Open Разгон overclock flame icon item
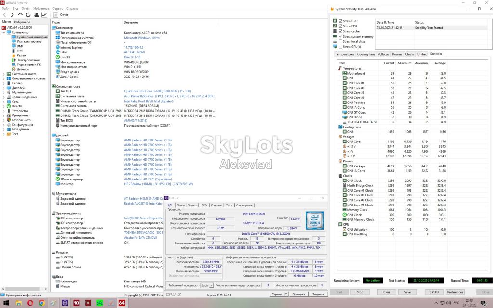493x308 pixels. coord(13,55)
